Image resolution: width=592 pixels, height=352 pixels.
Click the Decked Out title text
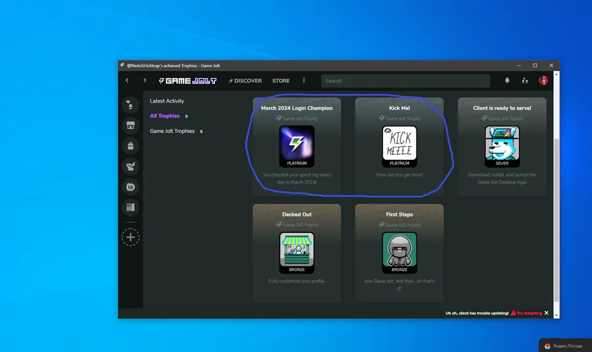point(297,214)
